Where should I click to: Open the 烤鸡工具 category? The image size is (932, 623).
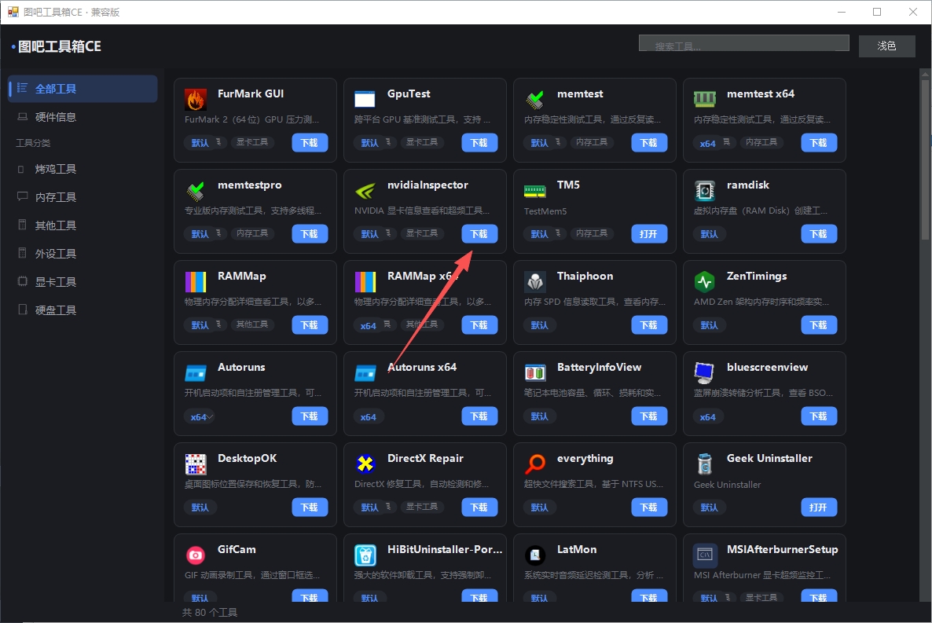[83, 170]
